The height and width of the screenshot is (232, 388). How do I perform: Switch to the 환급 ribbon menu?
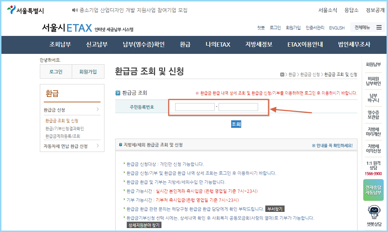[184, 45]
